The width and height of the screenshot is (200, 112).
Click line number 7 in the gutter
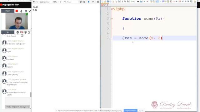(x=108, y=38)
